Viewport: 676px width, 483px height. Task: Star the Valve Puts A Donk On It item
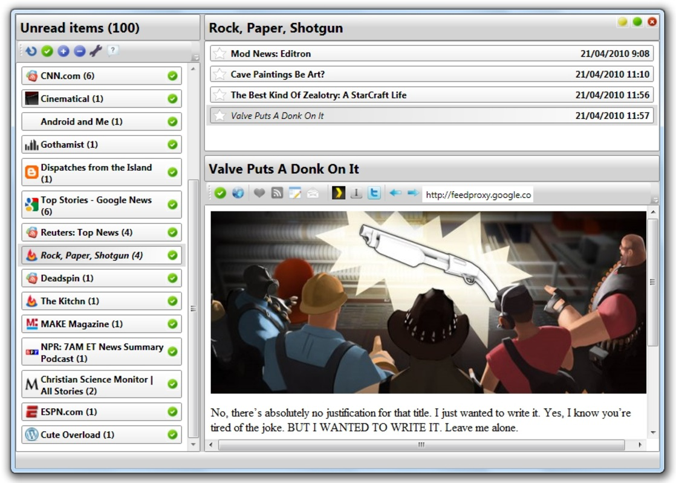[x=220, y=115]
